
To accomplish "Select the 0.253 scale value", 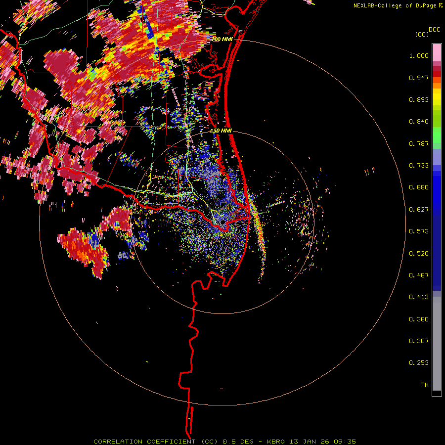I will tap(419, 363).
